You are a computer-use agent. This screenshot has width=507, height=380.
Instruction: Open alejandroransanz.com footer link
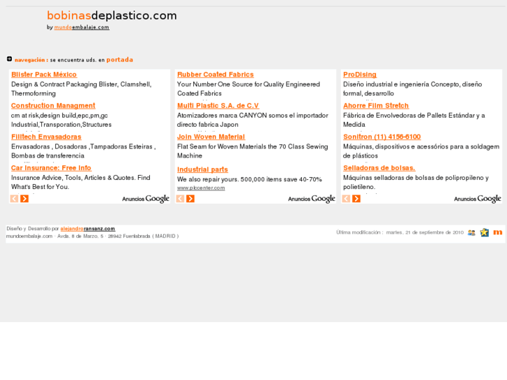pos(88,229)
